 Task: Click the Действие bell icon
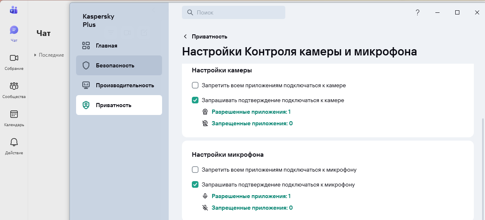pyautogui.click(x=14, y=143)
